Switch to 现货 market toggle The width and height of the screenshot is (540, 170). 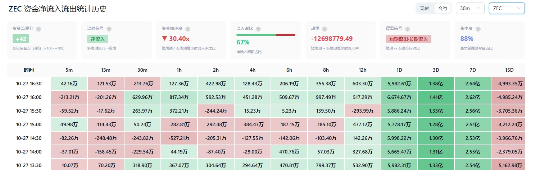point(425,8)
